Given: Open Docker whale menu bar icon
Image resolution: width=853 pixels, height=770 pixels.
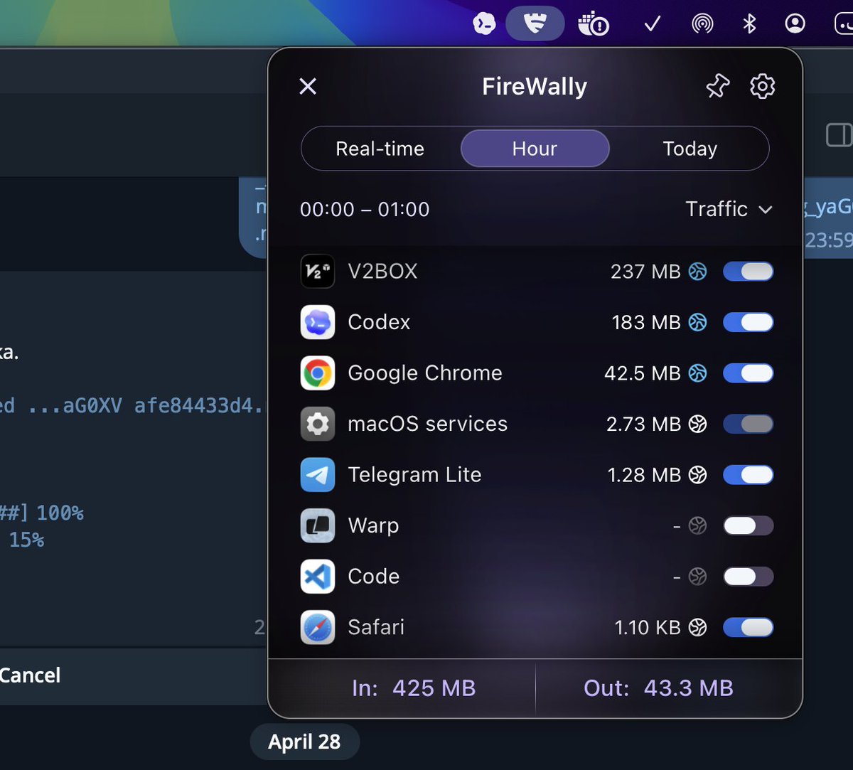Looking at the screenshot, I should [593, 25].
